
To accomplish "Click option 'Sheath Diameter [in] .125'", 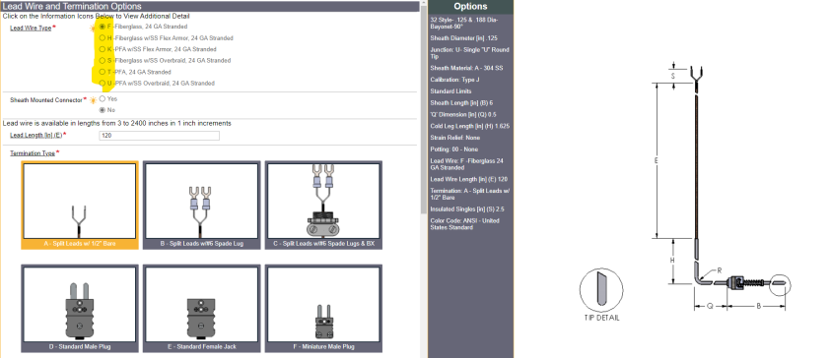I will coord(463,38).
